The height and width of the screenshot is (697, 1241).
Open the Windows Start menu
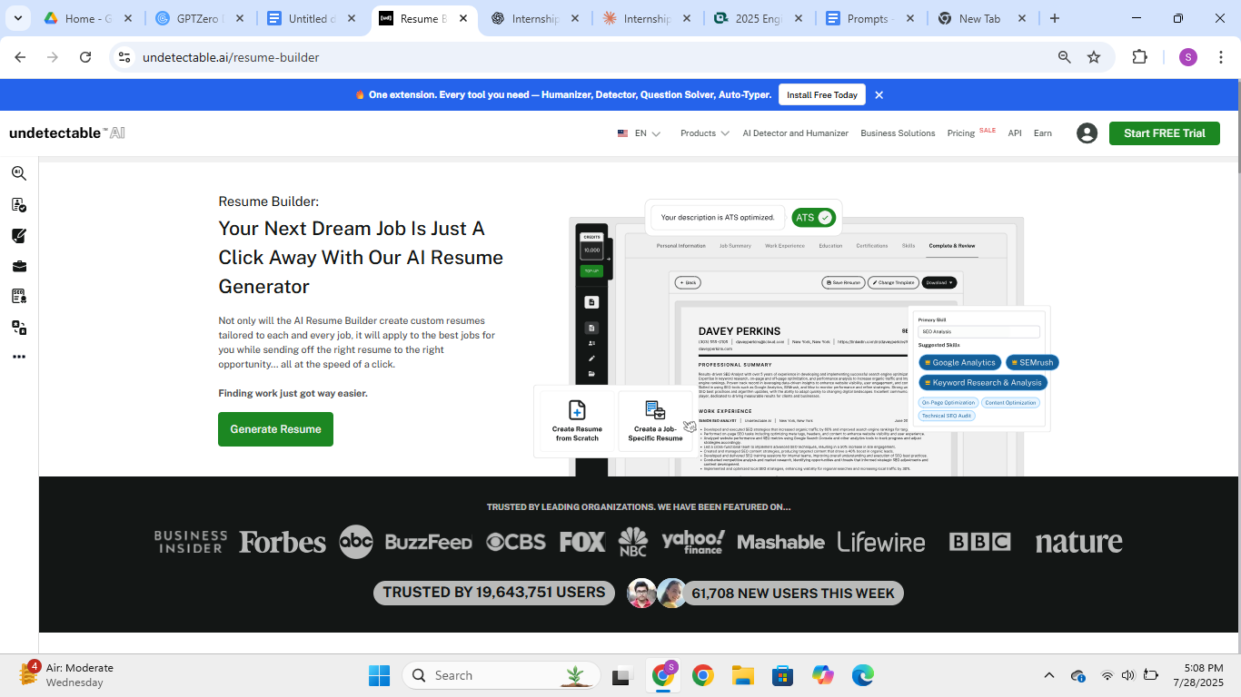[379, 675]
